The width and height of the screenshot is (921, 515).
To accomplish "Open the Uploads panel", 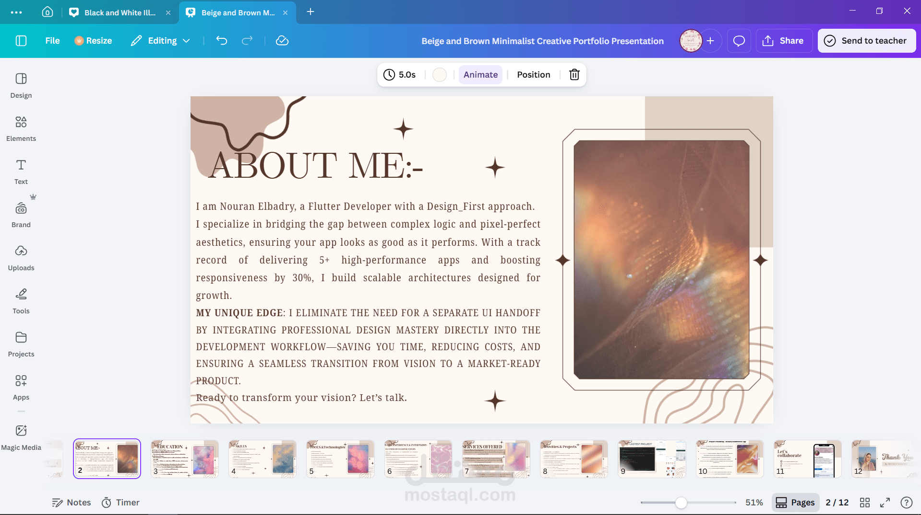I will pyautogui.click(x=21, y=257).
